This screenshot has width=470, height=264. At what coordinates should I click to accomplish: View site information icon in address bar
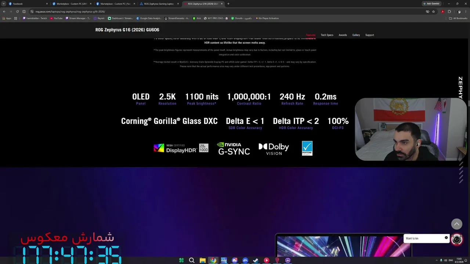pos(32,11)
